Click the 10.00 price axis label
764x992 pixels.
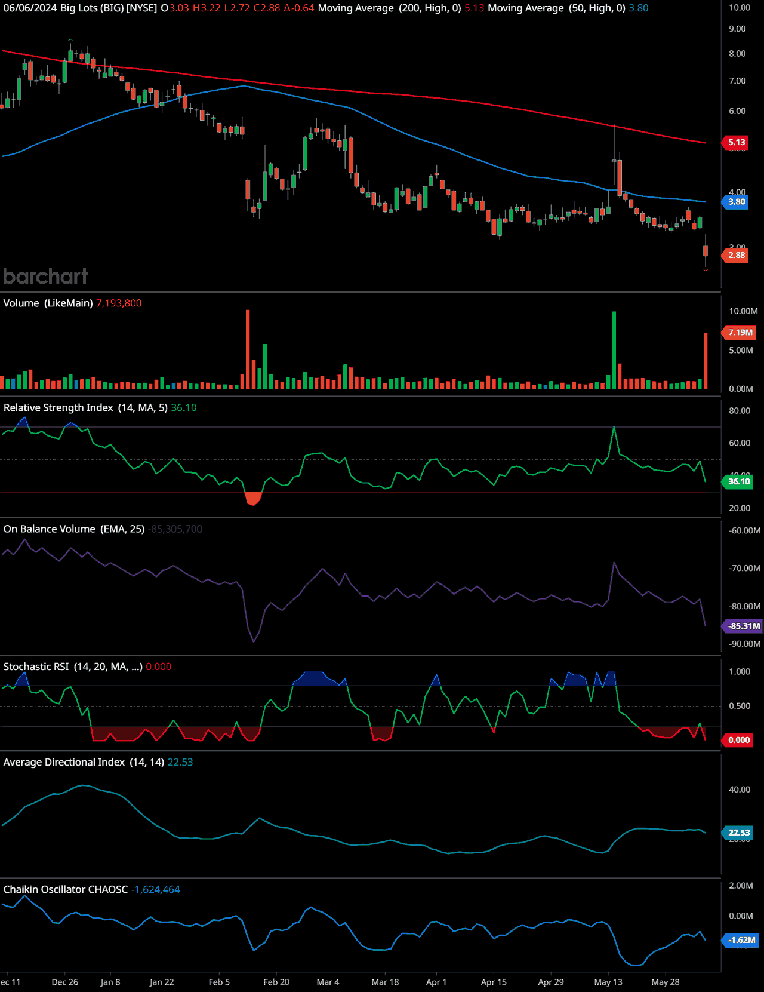740,8
